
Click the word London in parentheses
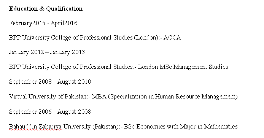pos(146,38)
